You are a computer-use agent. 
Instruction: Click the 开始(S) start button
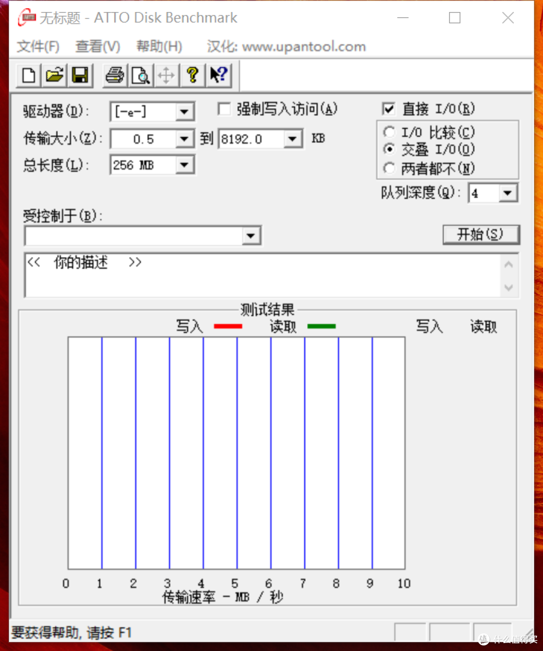(481, 234)
